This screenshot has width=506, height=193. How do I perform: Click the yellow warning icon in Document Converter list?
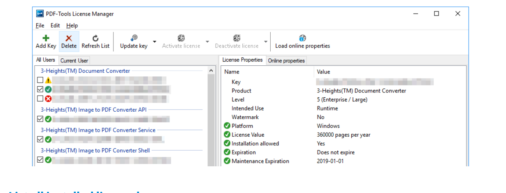[x=48, y=80]
